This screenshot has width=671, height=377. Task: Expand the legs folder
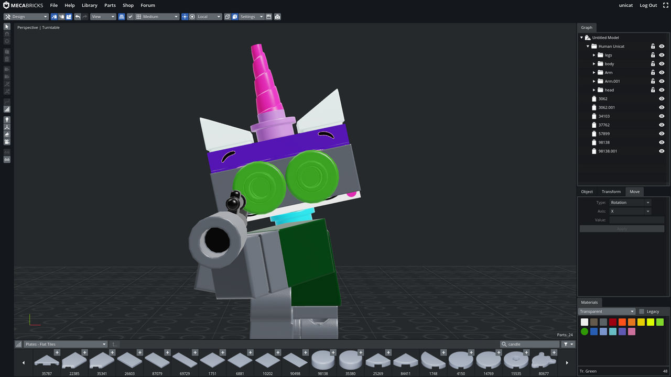click(594, 55)
